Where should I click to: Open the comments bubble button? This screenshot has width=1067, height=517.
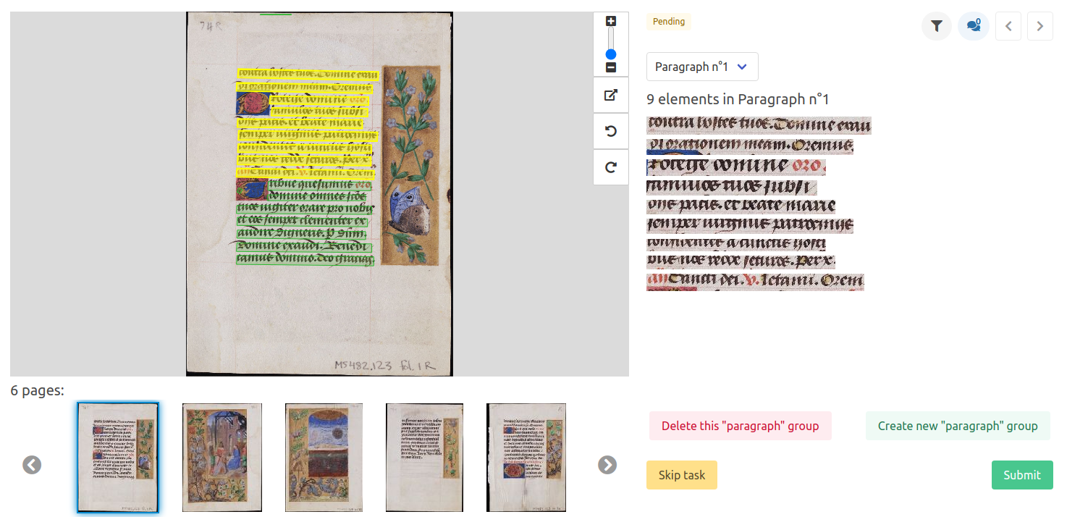click(974, 26)
